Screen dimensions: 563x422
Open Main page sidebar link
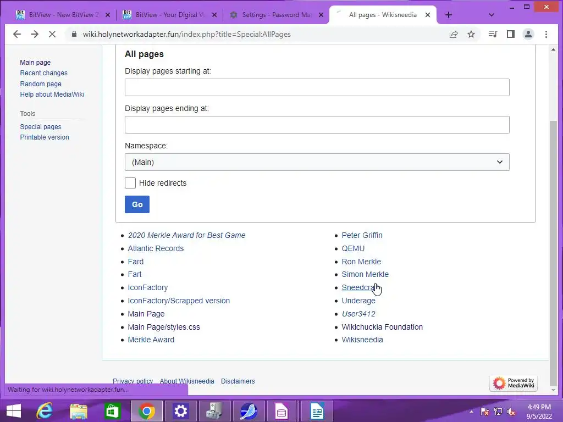35,63
